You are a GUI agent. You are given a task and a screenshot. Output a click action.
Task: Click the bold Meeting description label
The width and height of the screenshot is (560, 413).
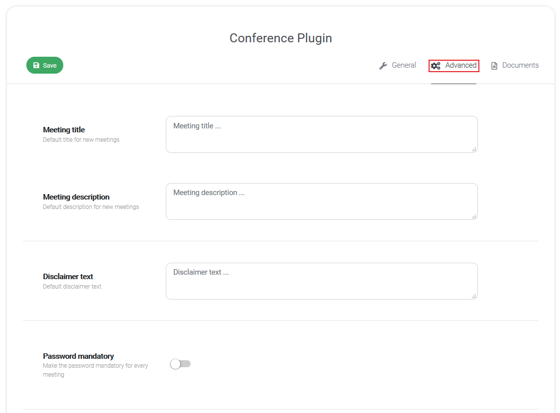pos(76,197)
